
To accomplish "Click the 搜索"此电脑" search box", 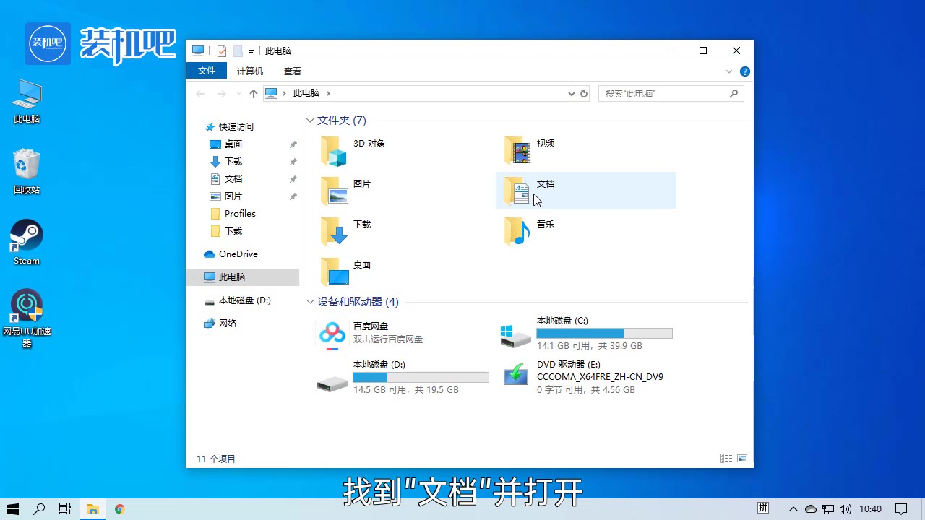I will pyautogui.click(x=663, y=93).
